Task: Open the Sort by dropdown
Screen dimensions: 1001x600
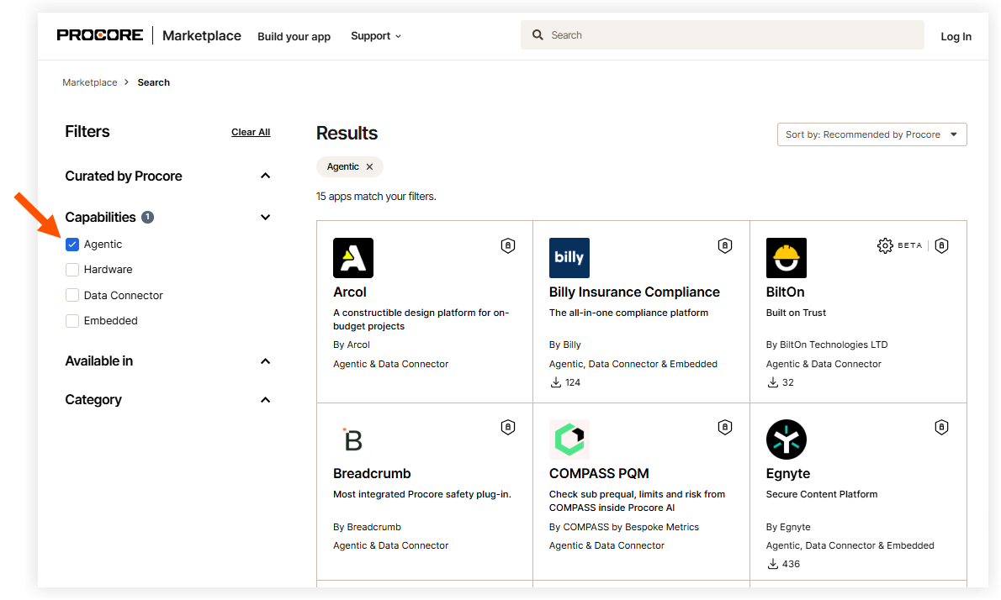Action: point(871,134)
